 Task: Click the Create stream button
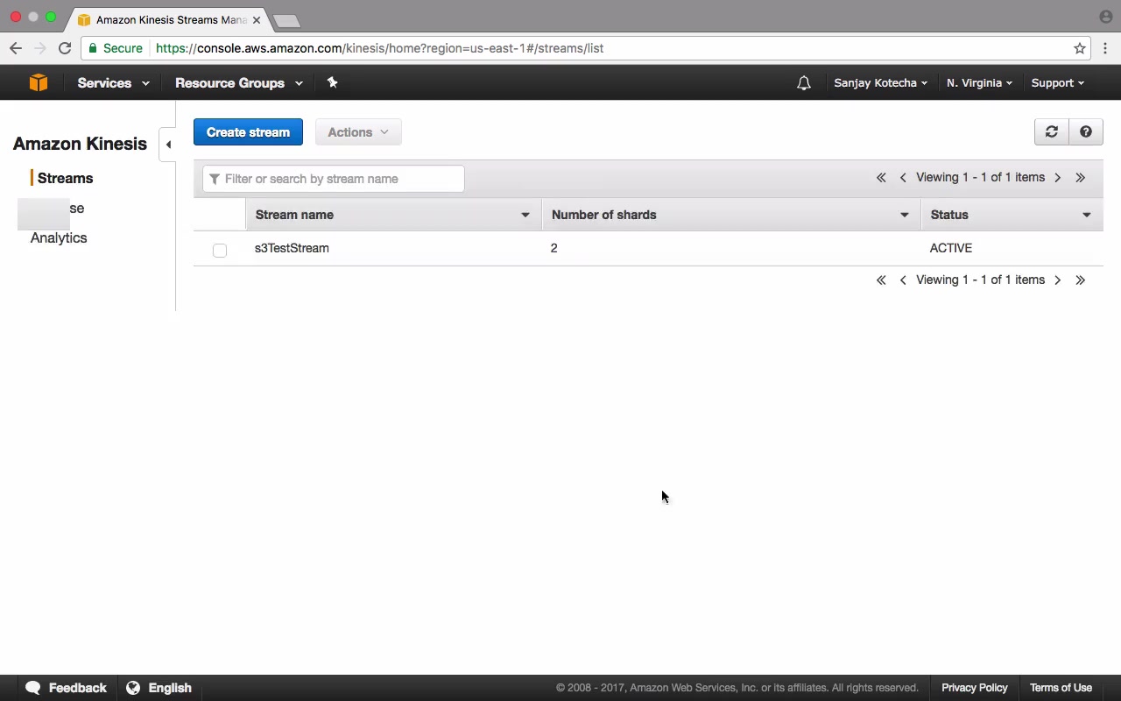tap(248, 132)
